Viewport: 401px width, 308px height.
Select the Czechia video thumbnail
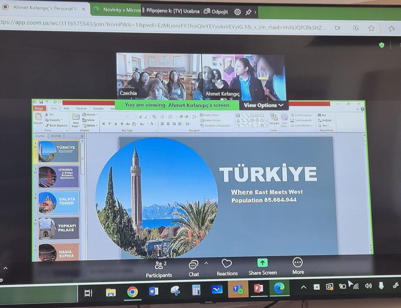pyautogui.click(x=159, y=76)
